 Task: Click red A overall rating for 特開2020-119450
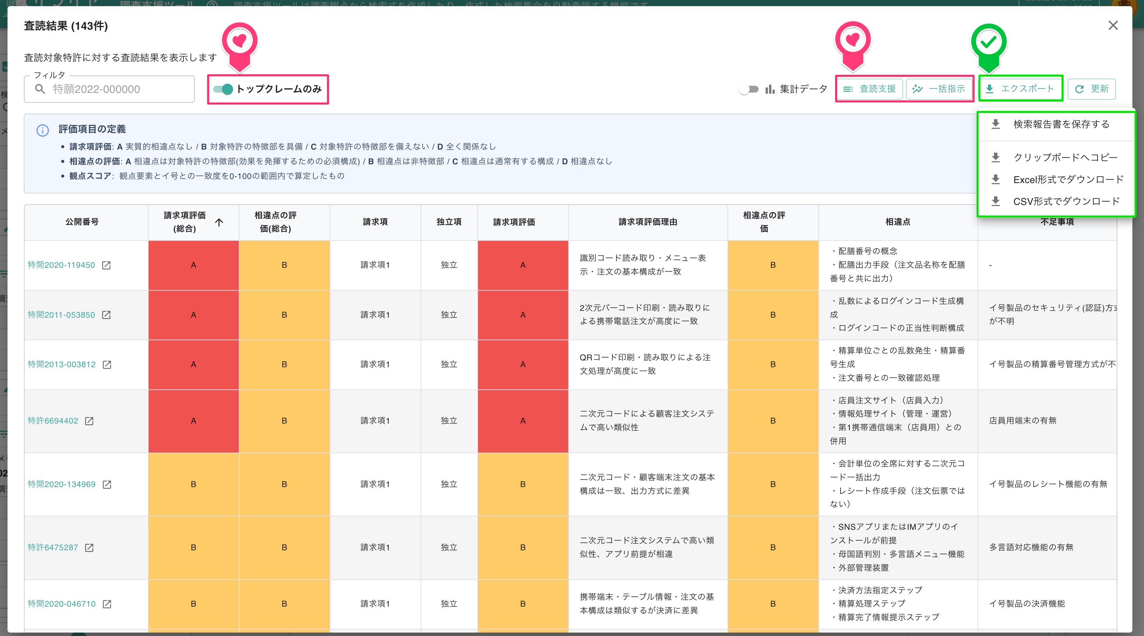[x=194, y=265]
